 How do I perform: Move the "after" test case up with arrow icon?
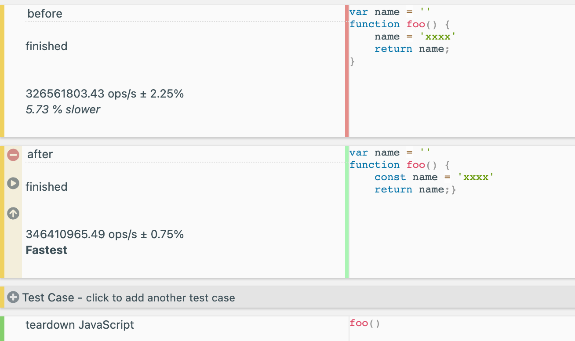pos(13,214)
